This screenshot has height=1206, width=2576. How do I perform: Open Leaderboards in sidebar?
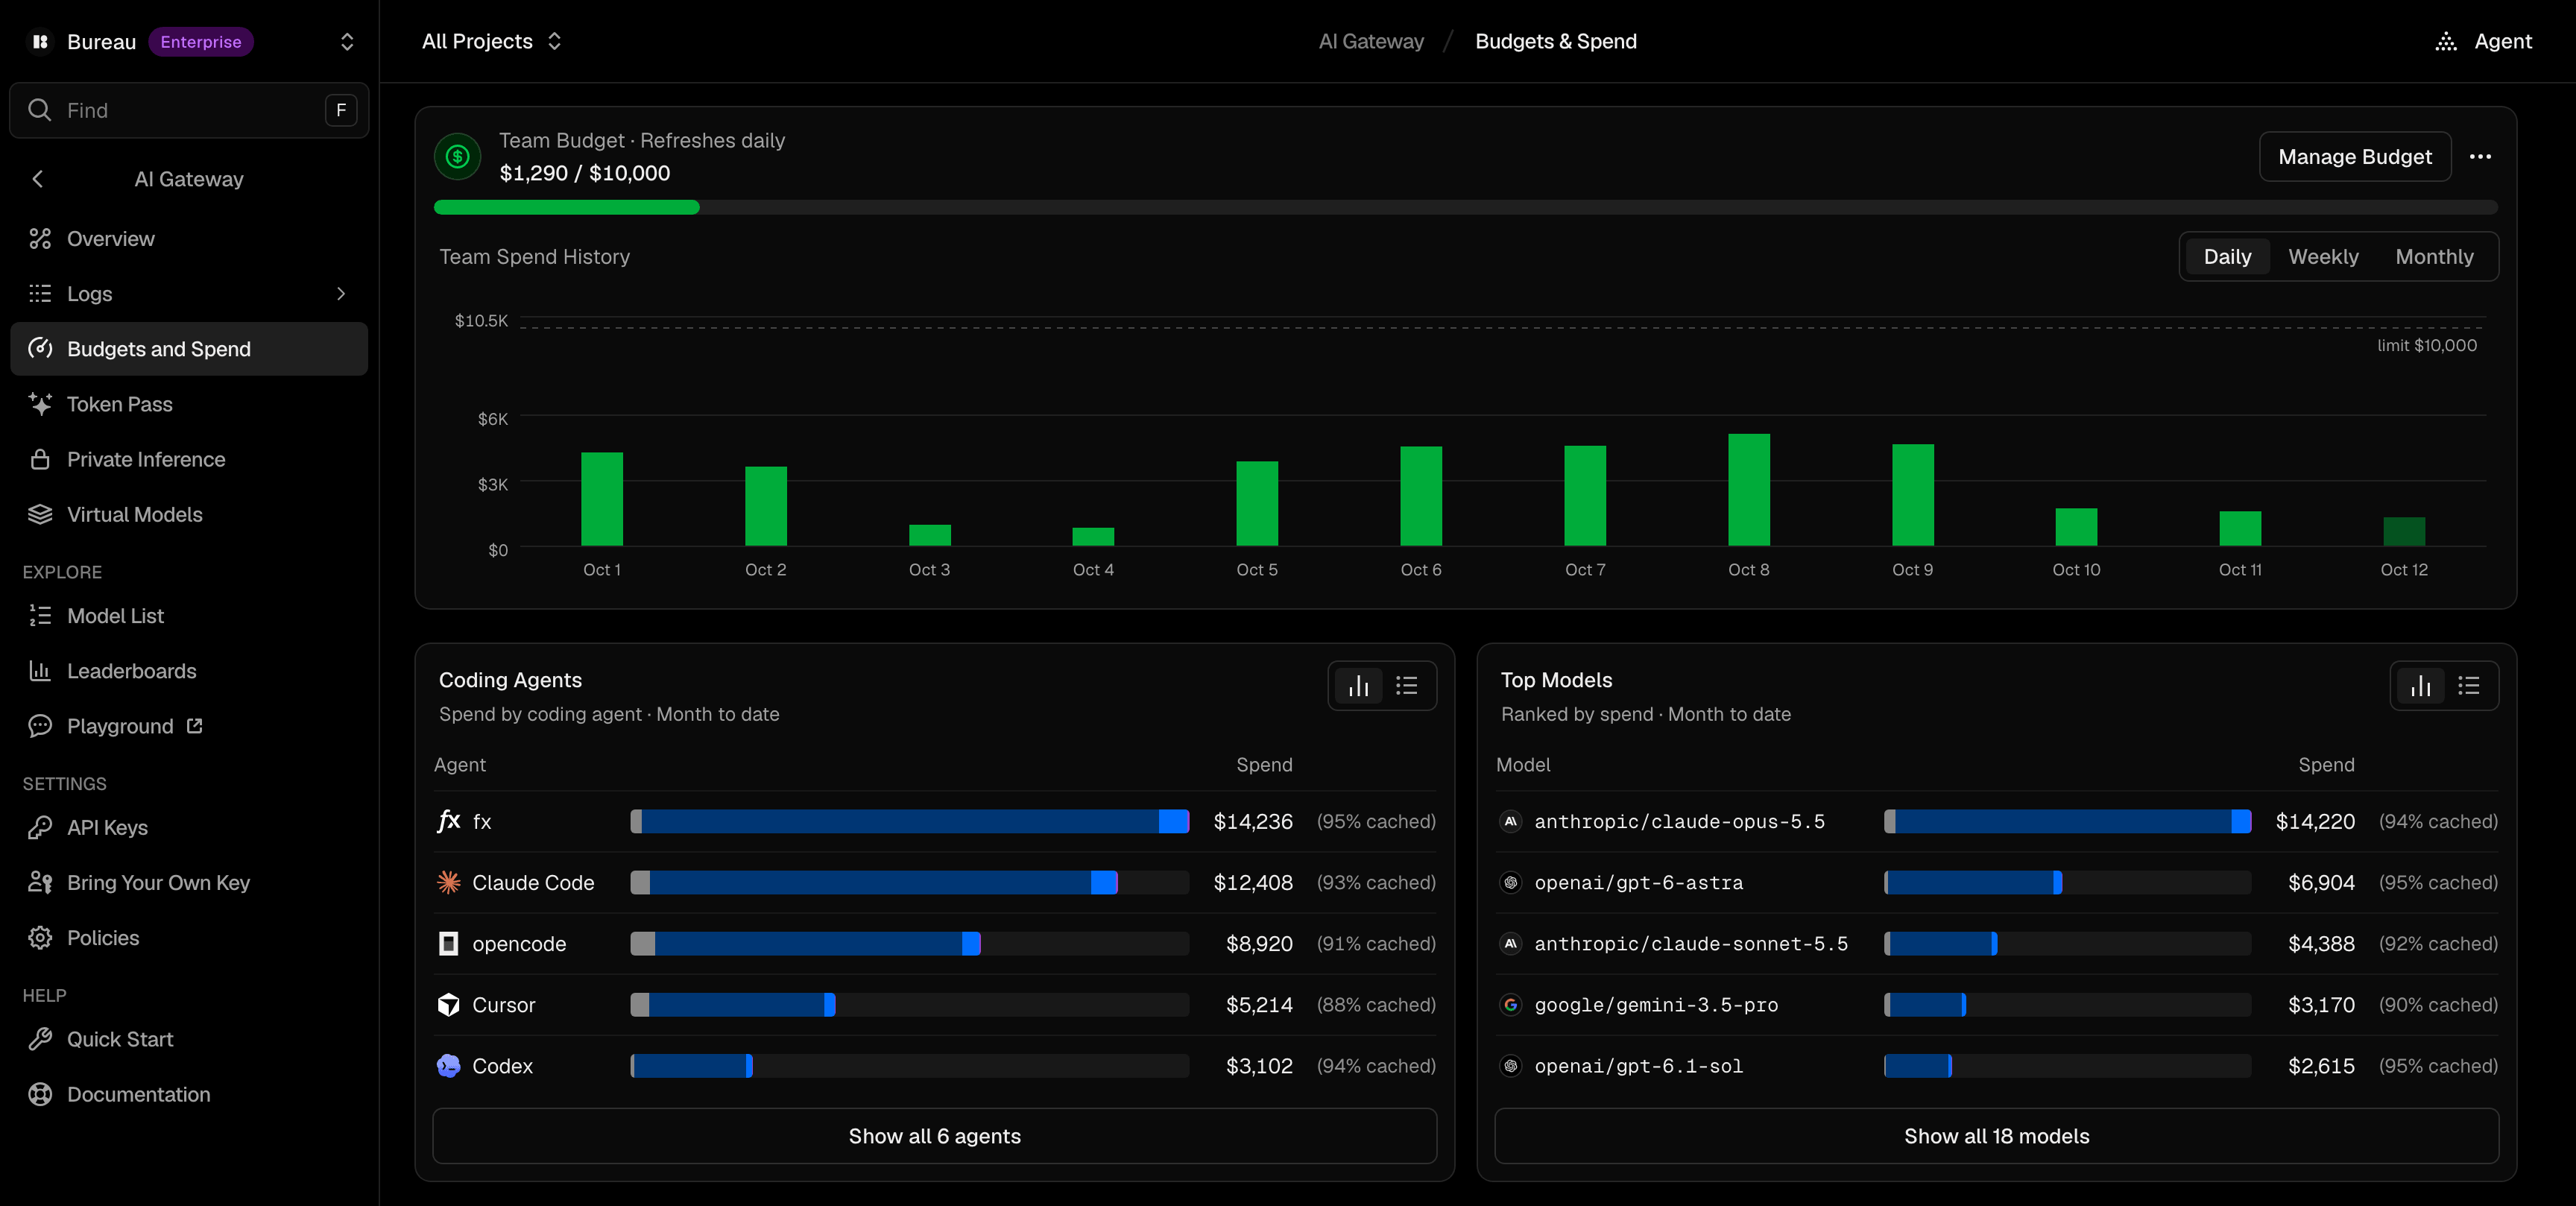[189, 671]
